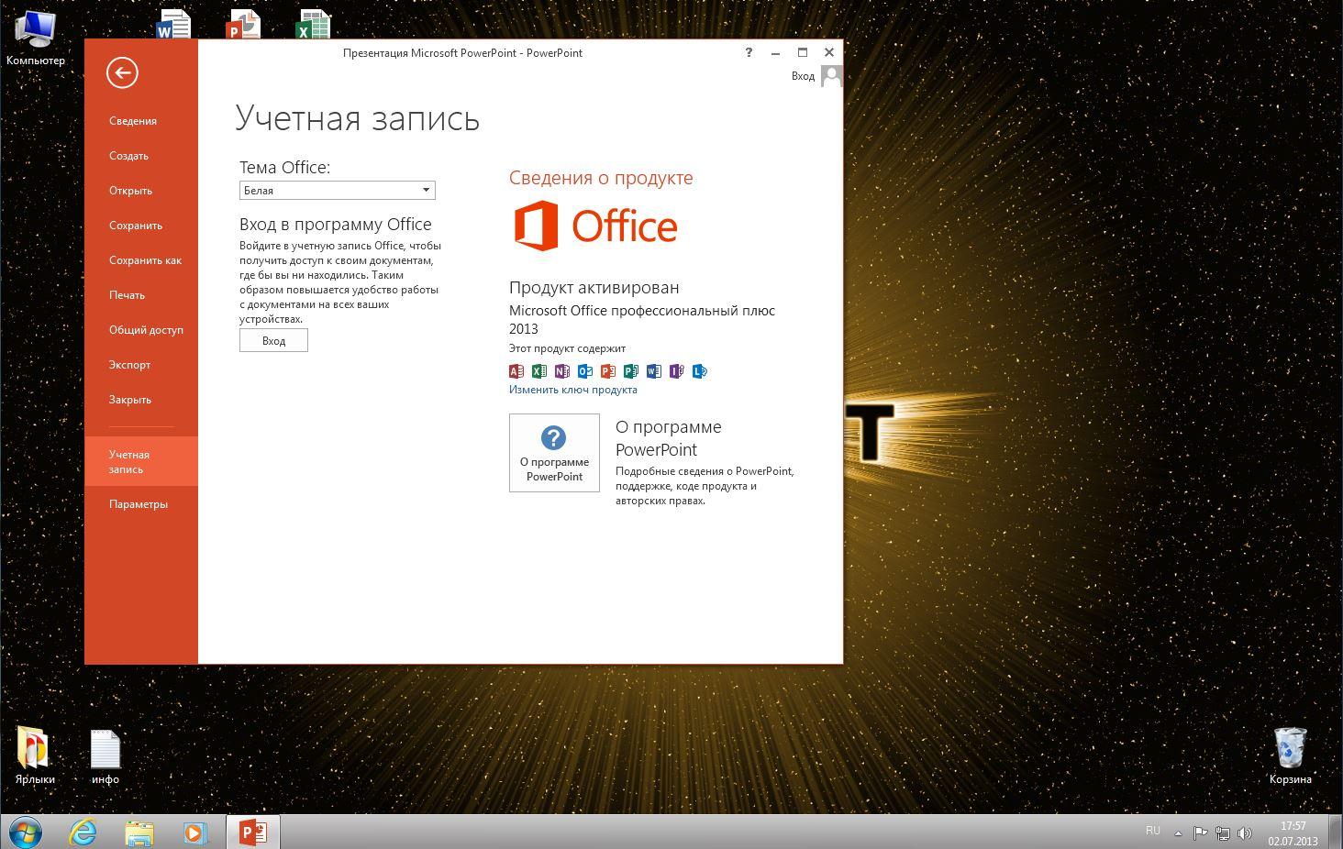Open the Параметры menu item

[x=139, y=504]
